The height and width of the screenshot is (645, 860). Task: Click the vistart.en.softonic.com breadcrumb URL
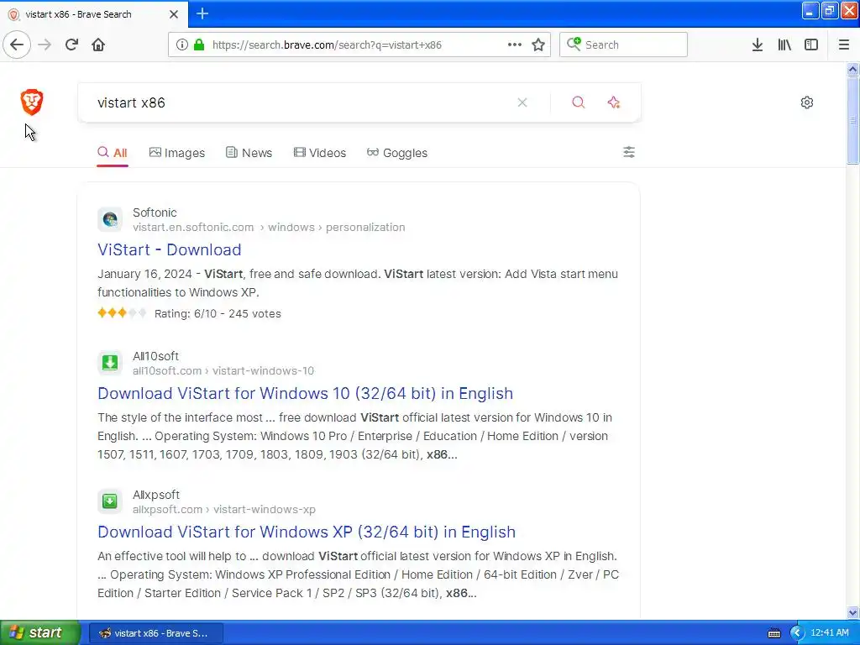click(193, 227)
